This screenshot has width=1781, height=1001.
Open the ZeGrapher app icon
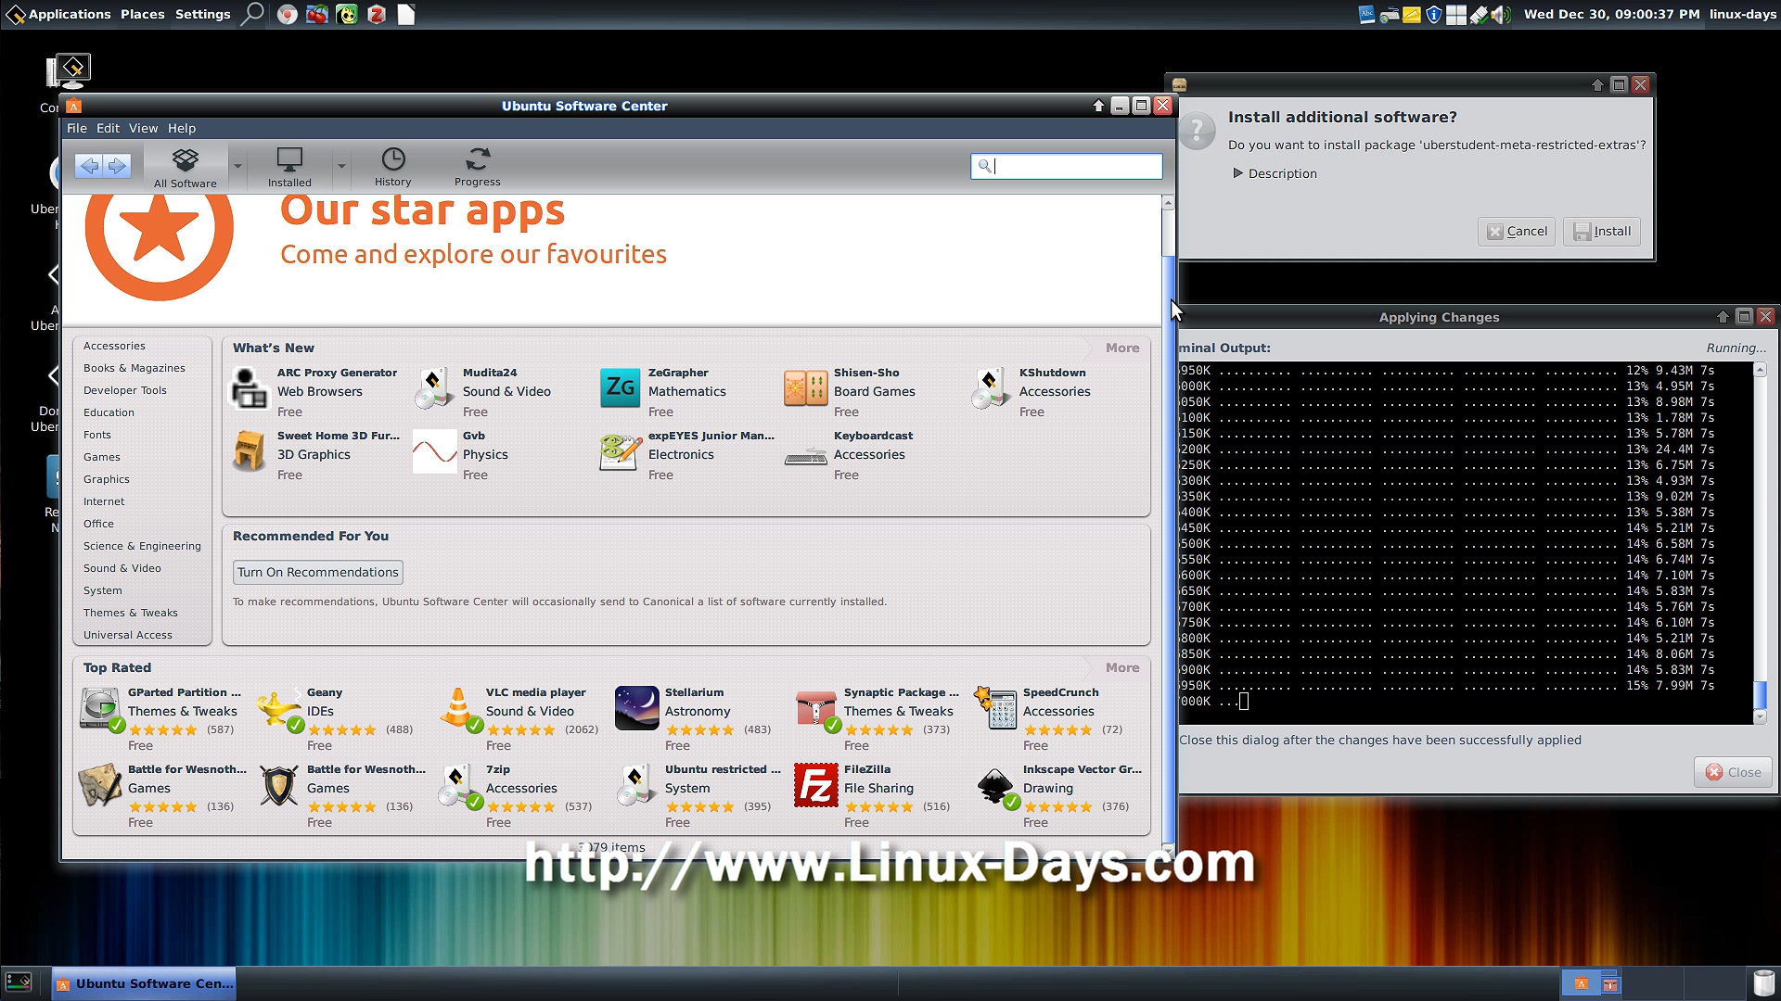tap(620, 387)
